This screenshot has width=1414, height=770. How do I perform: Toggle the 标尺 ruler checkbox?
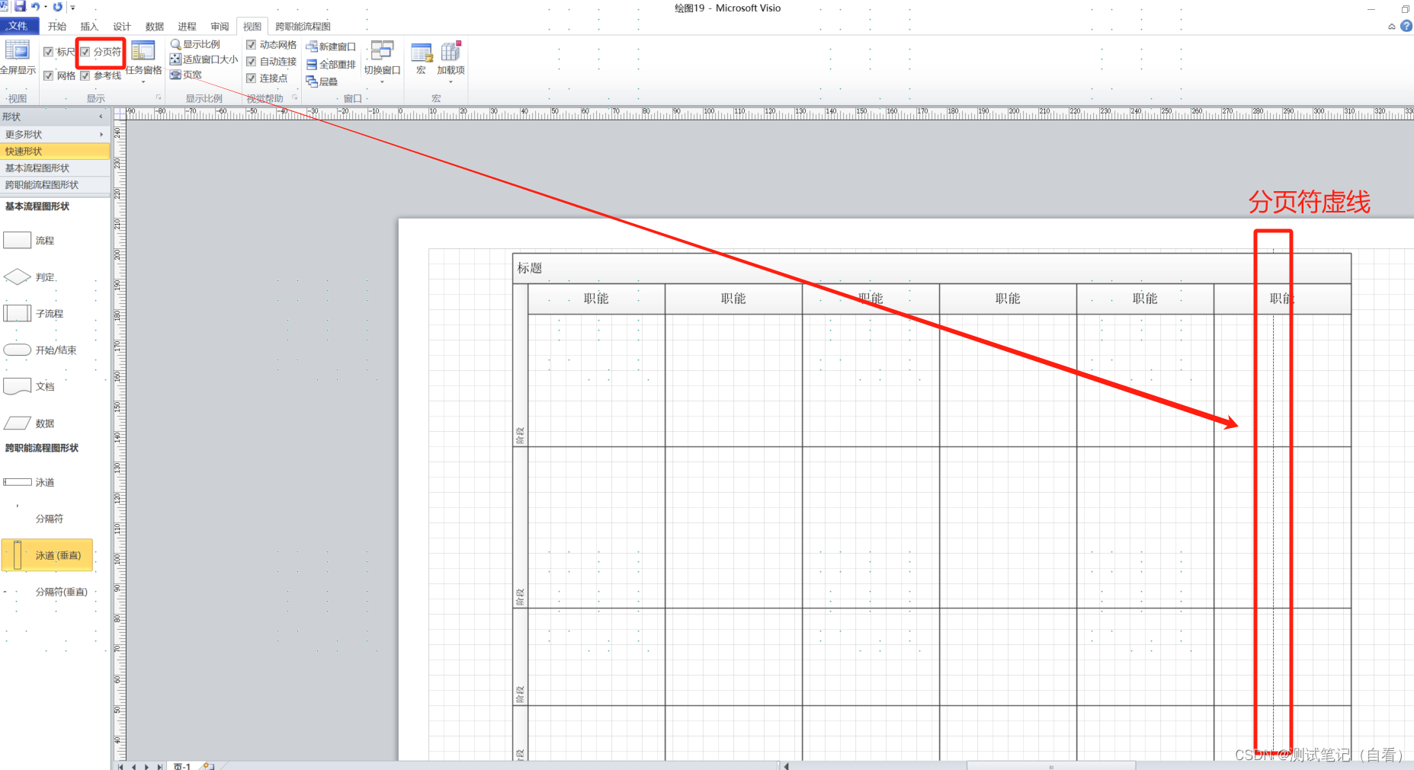(x=48, y=52)
